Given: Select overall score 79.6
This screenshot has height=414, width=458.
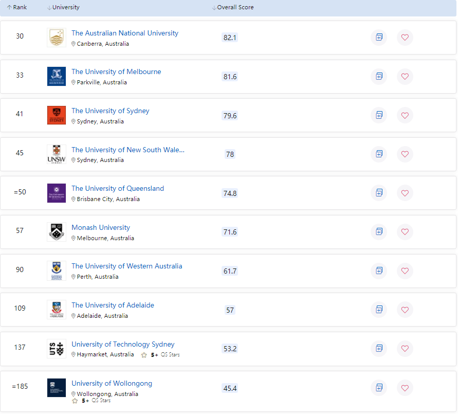Looking at the screenshot, I should 230,116.
